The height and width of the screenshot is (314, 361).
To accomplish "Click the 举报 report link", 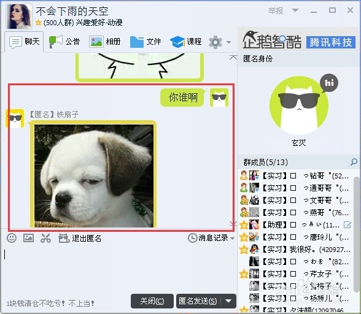I will pos(276,10).
